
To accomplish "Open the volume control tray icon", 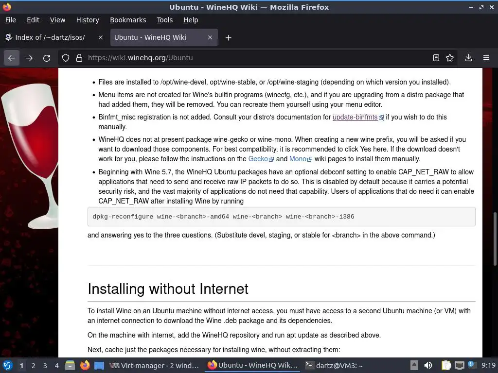I will click(x=428, y=365).
